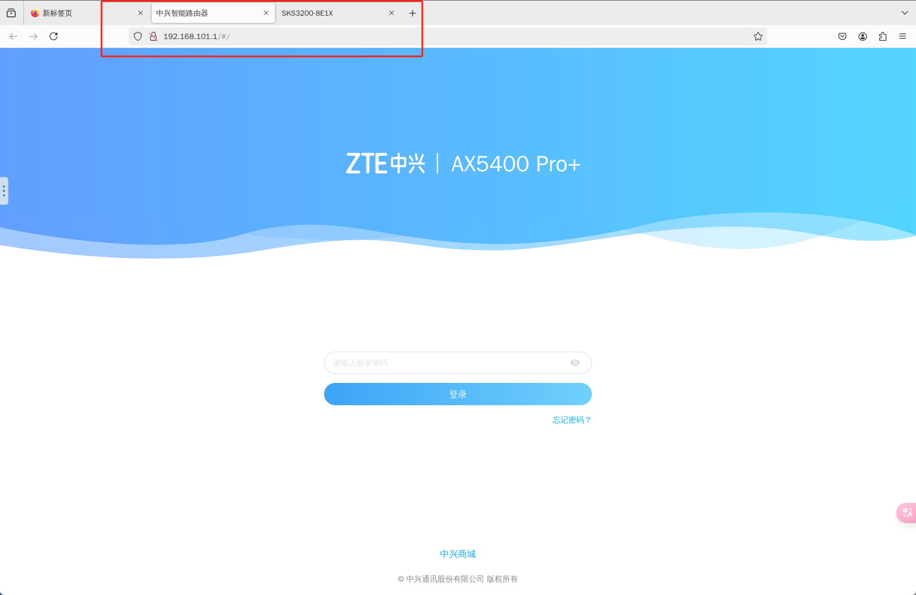Open a new tab with plus button
This screenshot has height=595, width=916.
(x=412, y=13)
